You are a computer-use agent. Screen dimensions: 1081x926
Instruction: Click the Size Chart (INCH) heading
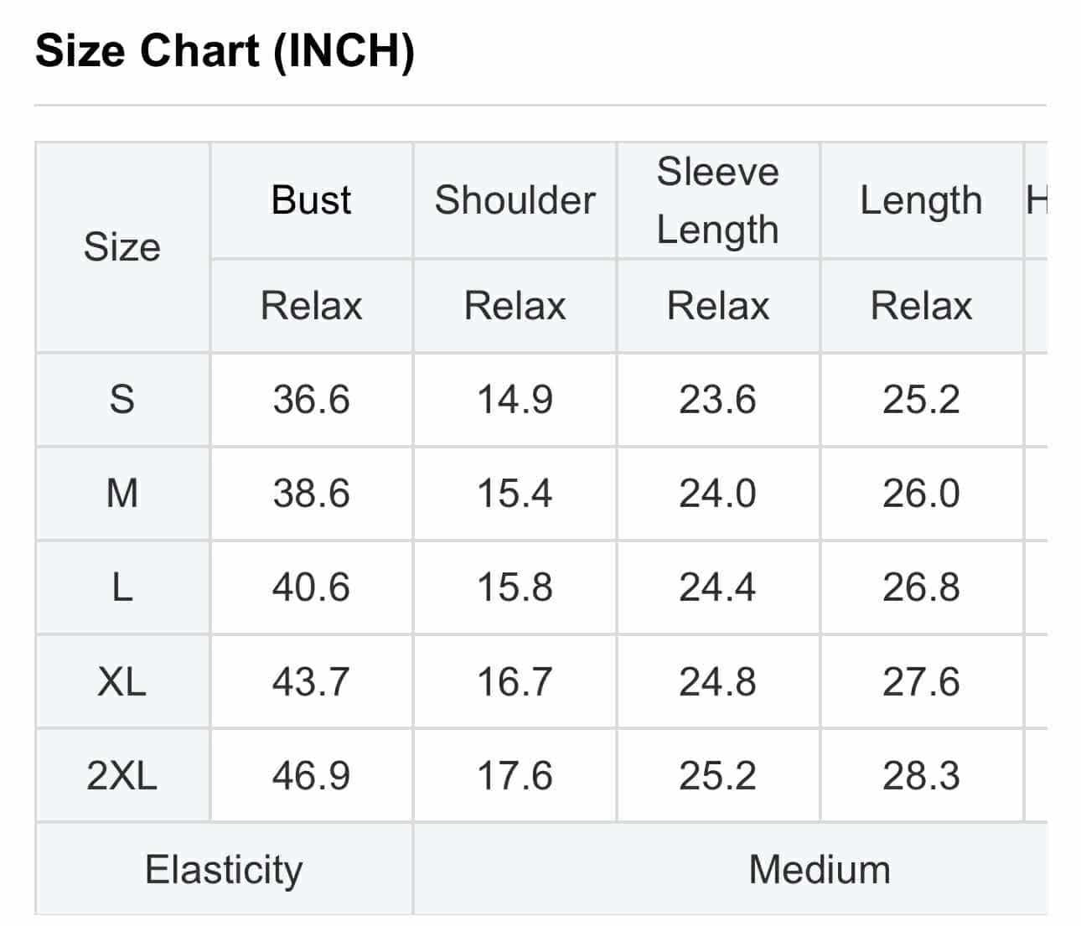click(x=225, y=52)
